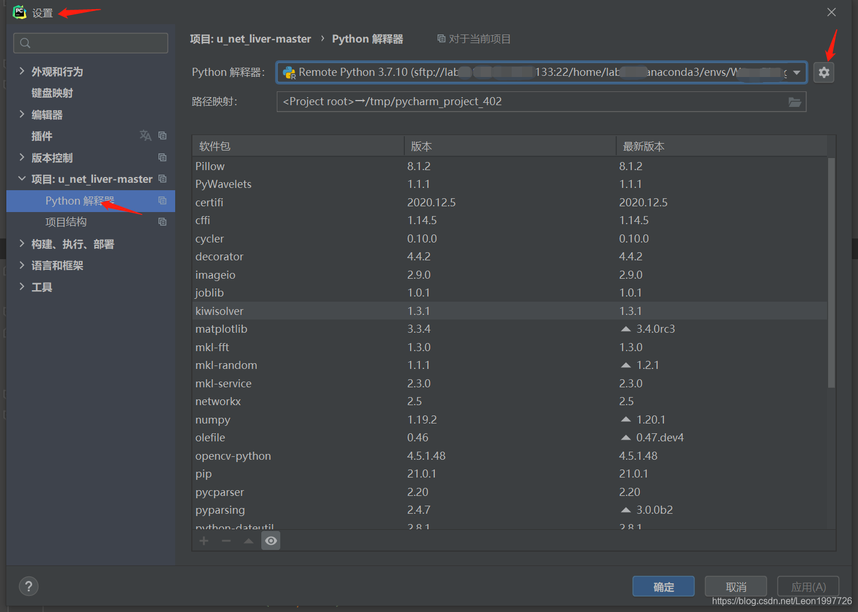
Task: Click the settings search input field
Action: pyautogui.click(x=91, y=43)
